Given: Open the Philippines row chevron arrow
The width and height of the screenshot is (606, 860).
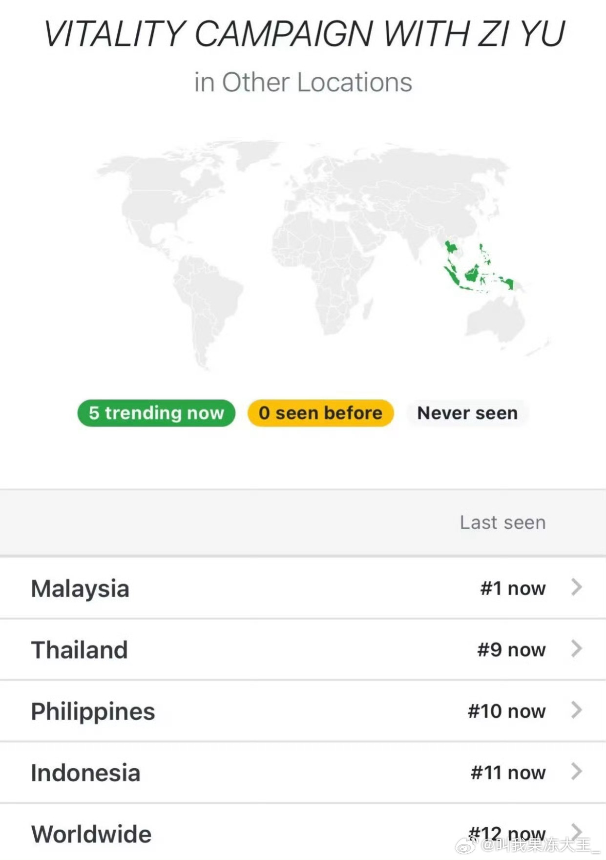Looking at the screenshot, I should pos(577,710).
